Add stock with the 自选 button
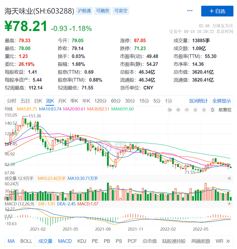The width and height of the screenshot is (237, 249). click(x=217, y=11)
